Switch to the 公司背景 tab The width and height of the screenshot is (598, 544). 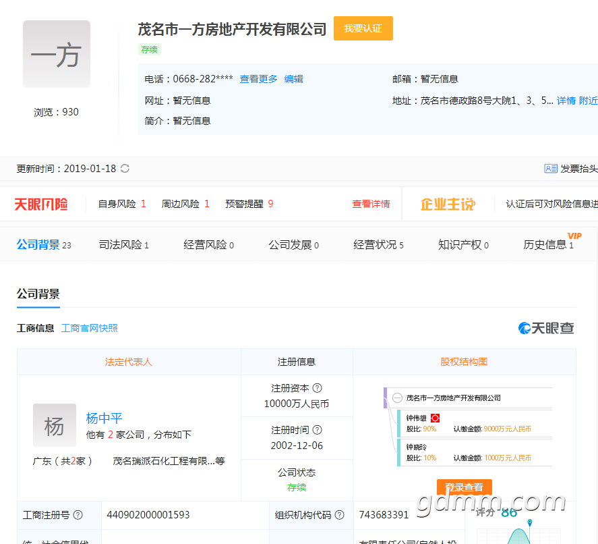[44, 245]
